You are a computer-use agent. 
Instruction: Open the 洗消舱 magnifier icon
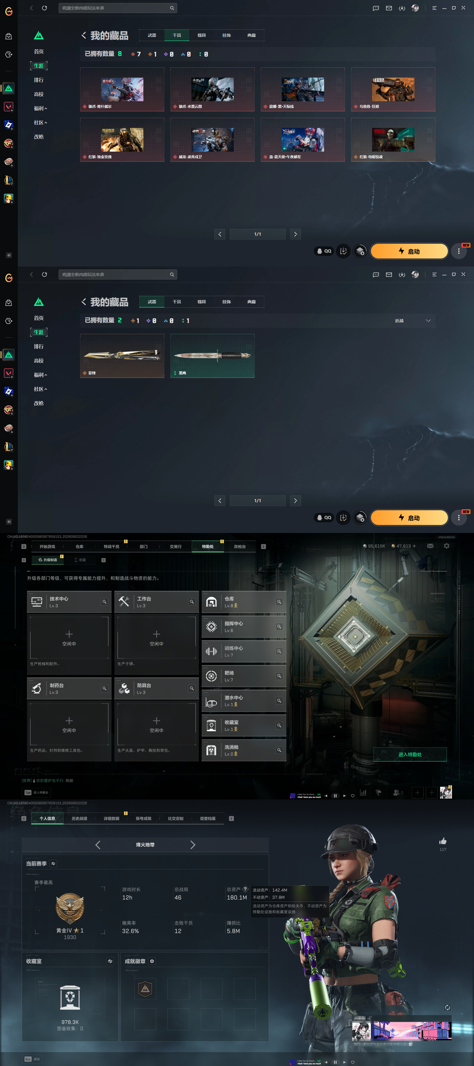[279, 750]
